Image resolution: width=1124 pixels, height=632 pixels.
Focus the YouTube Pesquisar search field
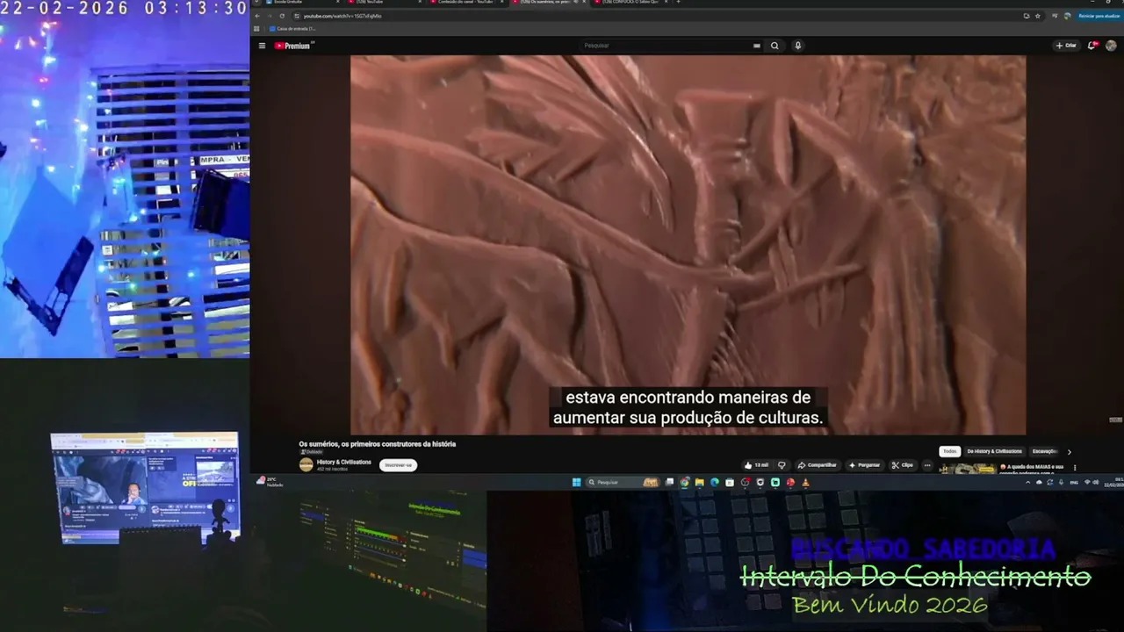click(x=667, y=46)
